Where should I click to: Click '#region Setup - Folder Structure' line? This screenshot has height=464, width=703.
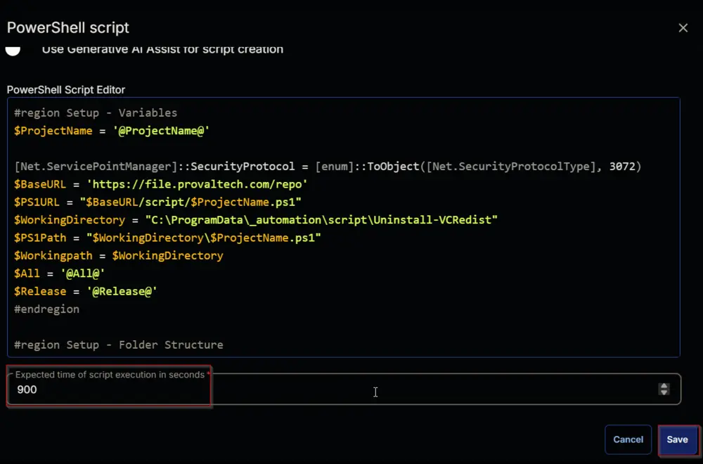[x=118, y=345]
